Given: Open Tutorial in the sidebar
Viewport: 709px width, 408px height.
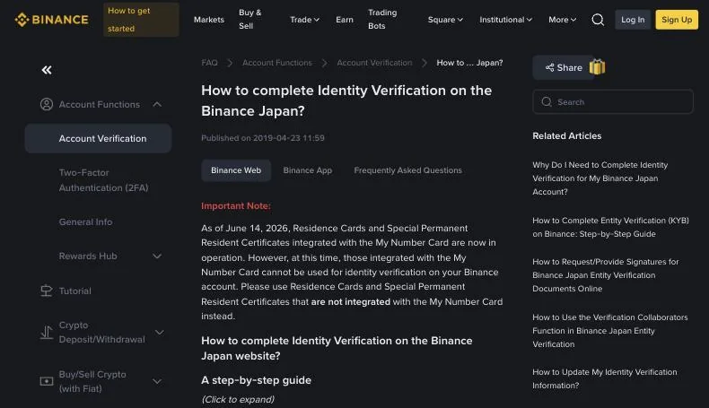Looking at the screenshot, I should (x=75, y=291).
